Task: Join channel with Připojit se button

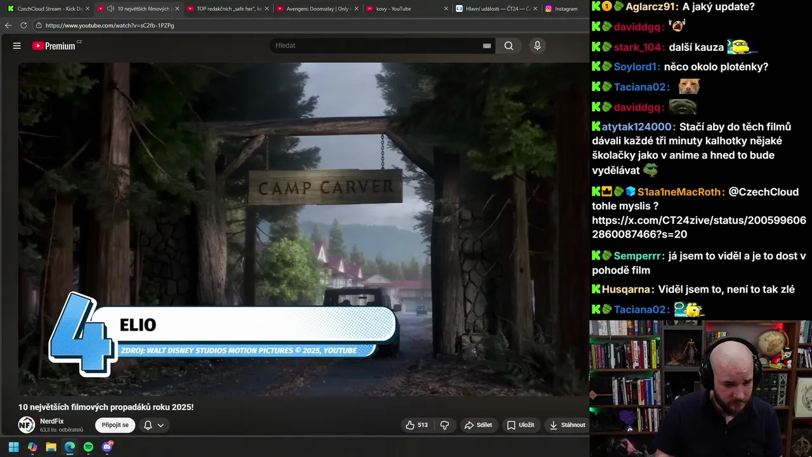Action: pos(115,425)
